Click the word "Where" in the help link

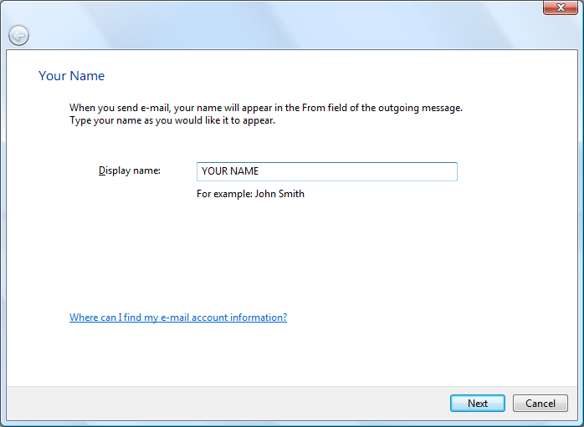[x=84, y=318]
